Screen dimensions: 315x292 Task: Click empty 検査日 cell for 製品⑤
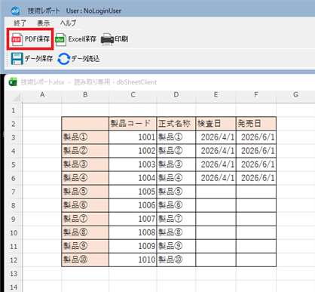coord(216,192)
